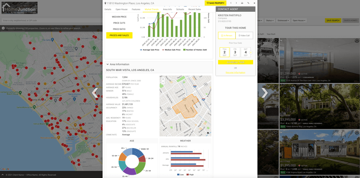Go to next property using right chevron icon
The height and width of the screenshot is (178, 360).
[236, 3]
